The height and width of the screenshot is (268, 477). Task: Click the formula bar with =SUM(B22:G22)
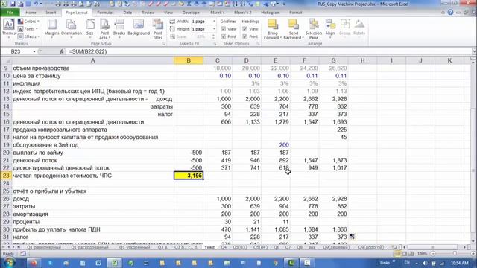pos(269,51)
